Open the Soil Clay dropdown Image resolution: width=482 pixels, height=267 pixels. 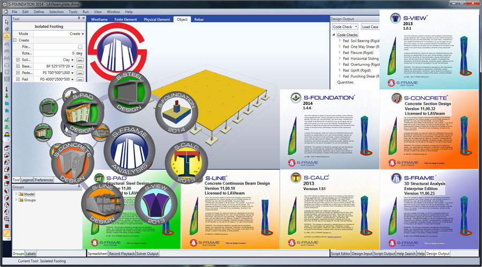coord(73,60)
